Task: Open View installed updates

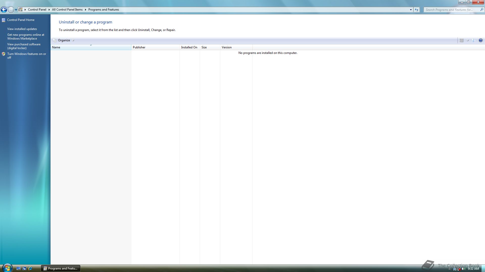Action: (22, 29)
